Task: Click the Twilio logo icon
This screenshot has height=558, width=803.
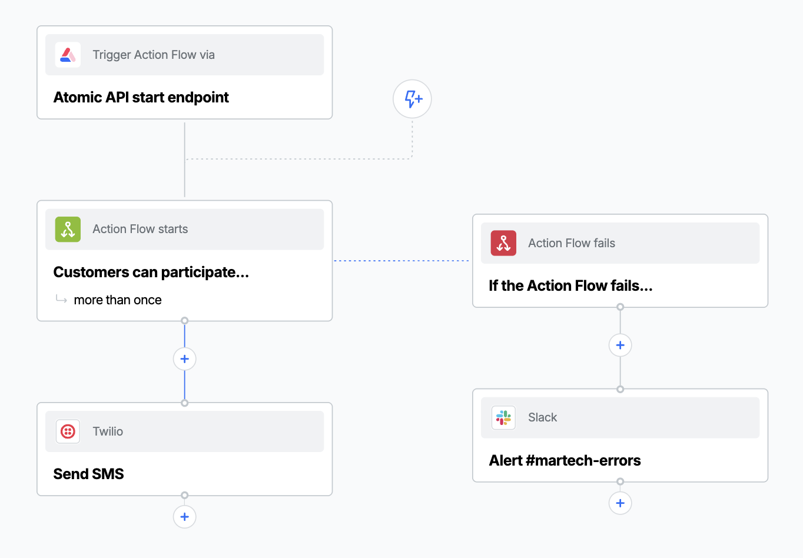Action: (x=68, y=431)
